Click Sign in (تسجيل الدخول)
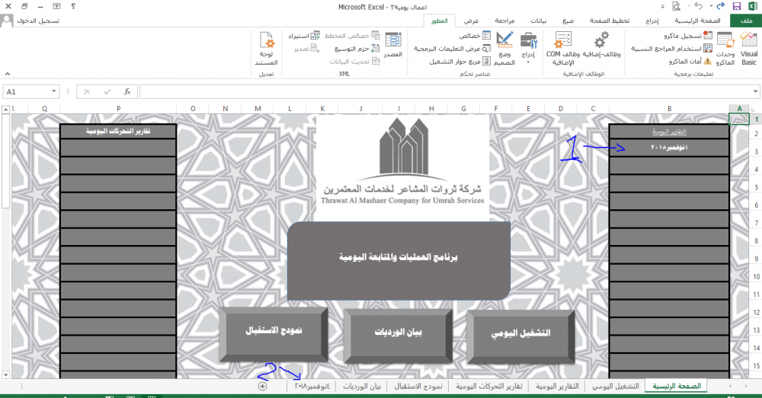762x398 pixels. point(38,21)
